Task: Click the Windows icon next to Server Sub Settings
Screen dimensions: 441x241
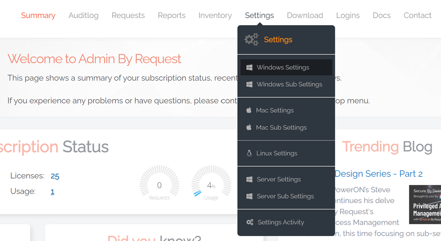Action: click(x=249, y=196)
